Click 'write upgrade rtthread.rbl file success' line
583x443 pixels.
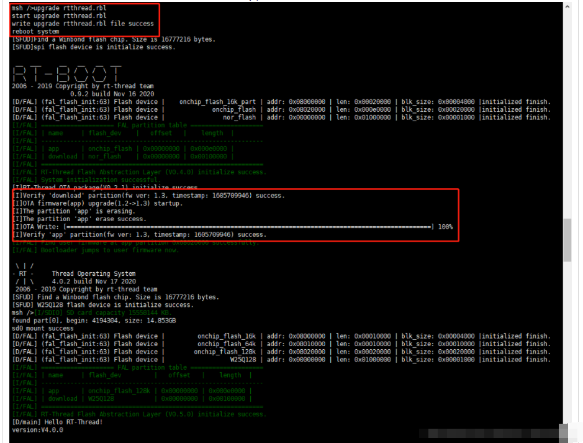[83, 24]
